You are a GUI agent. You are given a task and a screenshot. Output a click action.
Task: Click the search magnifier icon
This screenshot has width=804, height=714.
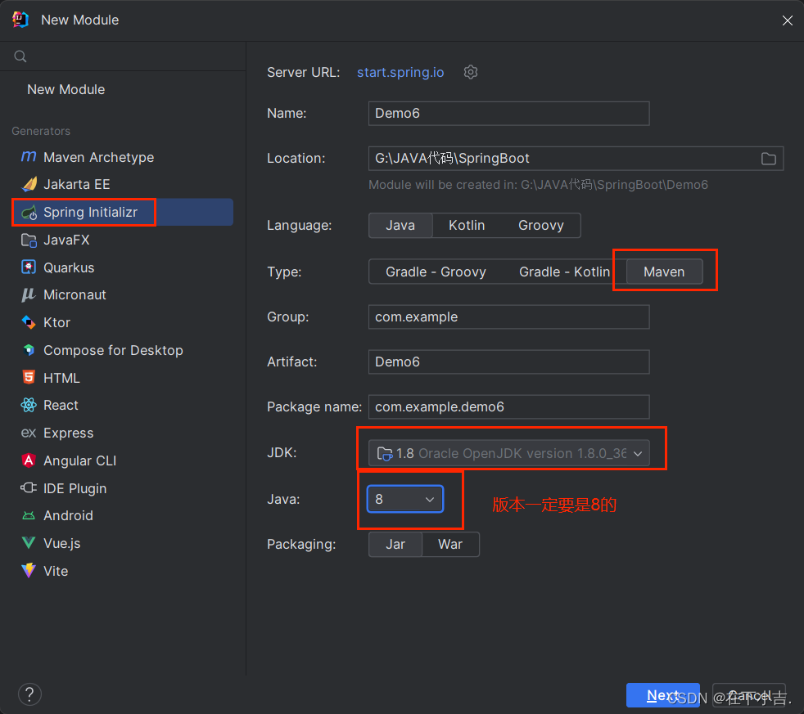point(20,56)
